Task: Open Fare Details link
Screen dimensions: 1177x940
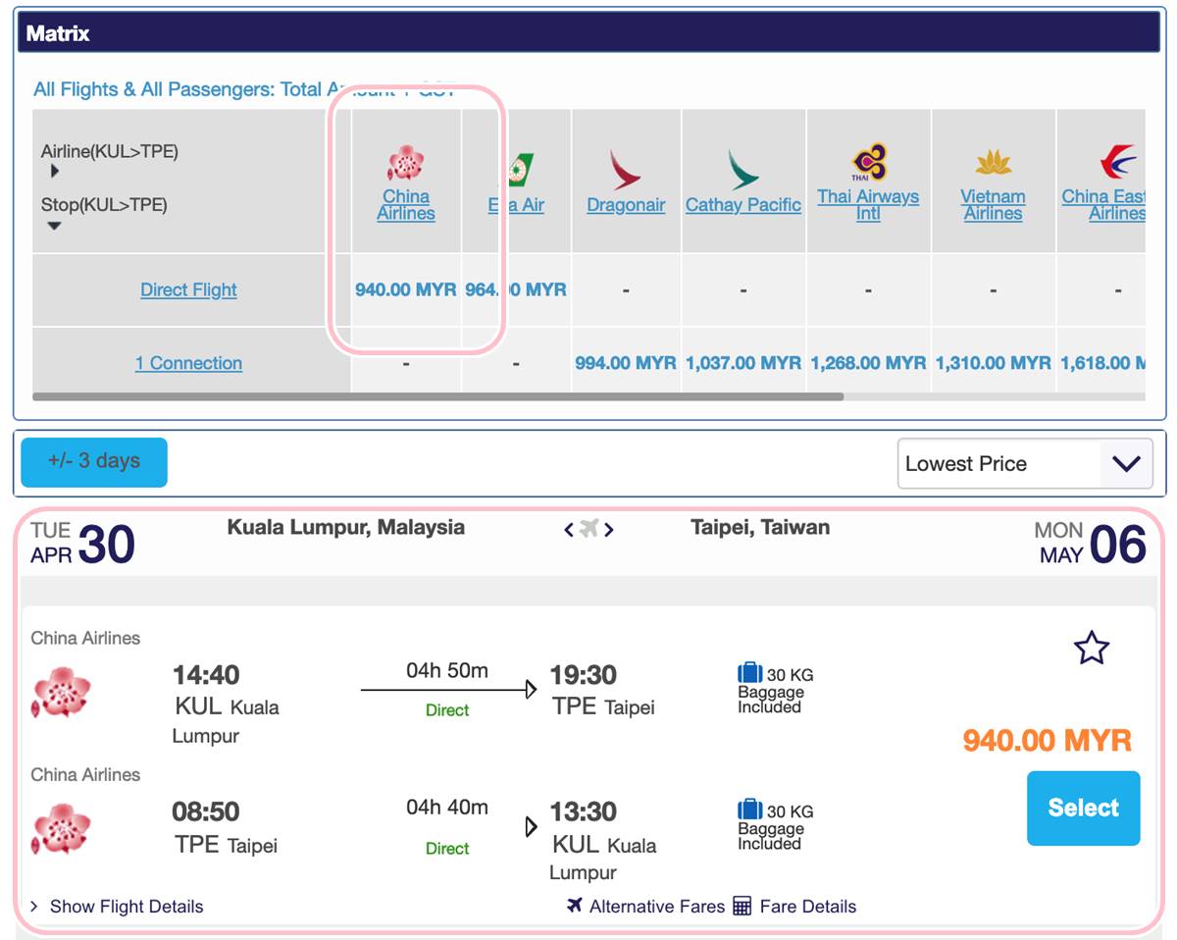Action: pos(807,907)
